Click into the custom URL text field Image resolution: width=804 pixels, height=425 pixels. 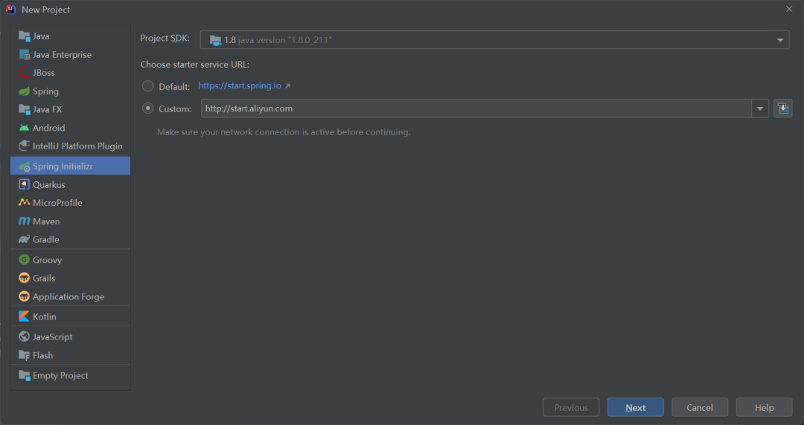pyautogui.click(x=476, y=108)
